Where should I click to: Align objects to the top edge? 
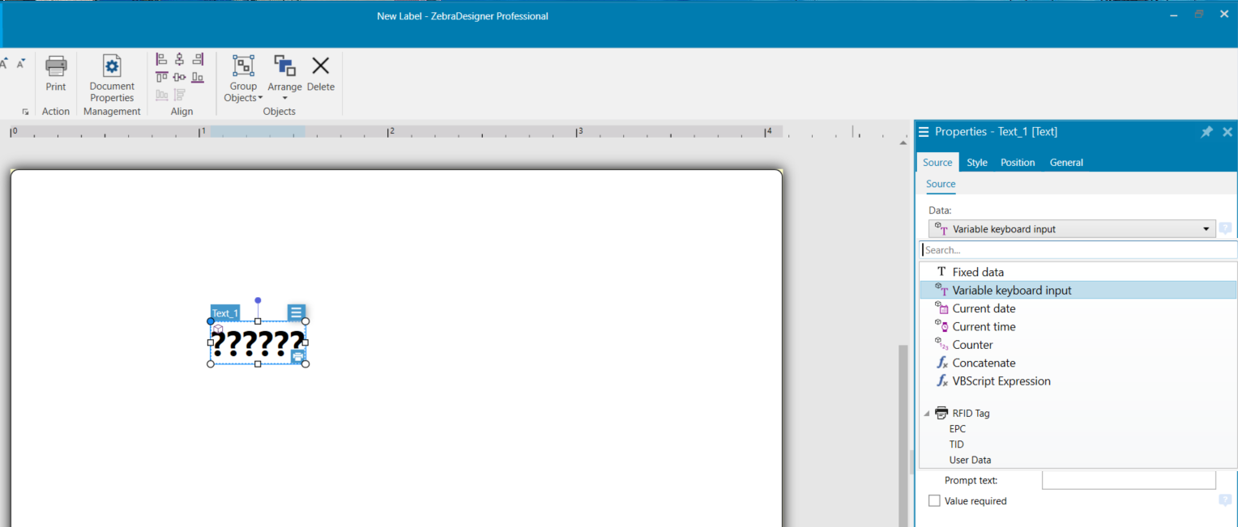tap(161, 77)
